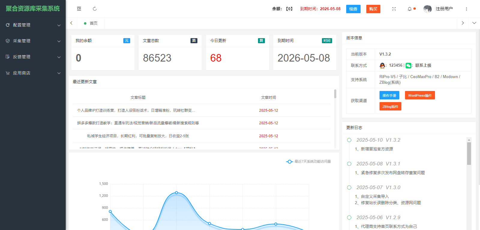Open the 操作手册 manual button
The height and width of the screenshot is (230, 480).
(389, 95)
